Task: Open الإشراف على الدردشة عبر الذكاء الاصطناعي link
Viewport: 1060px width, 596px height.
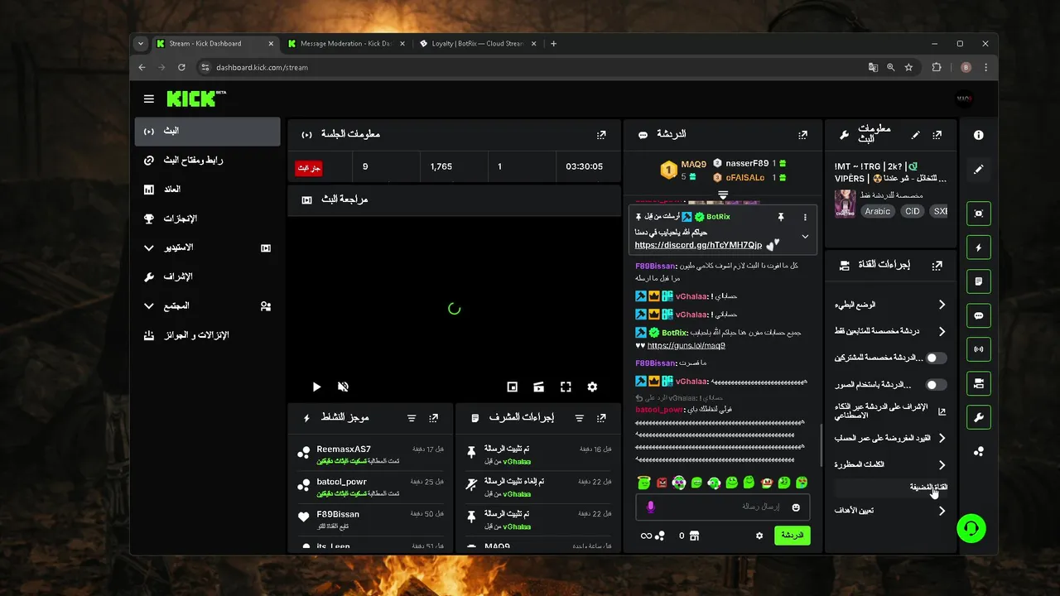Action: click(x=889, y=411)
